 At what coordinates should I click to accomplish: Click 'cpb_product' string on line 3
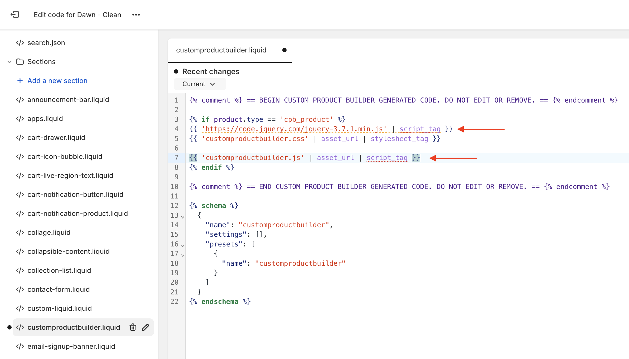click(306, 119)
